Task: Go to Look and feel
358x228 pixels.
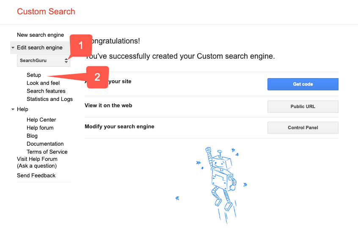Action: pyautogui.click(x=43, y=83)
